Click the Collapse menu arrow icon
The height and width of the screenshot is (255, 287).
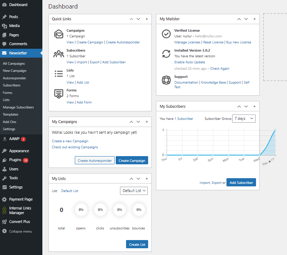pyautogui.click(x=4, y=231)
